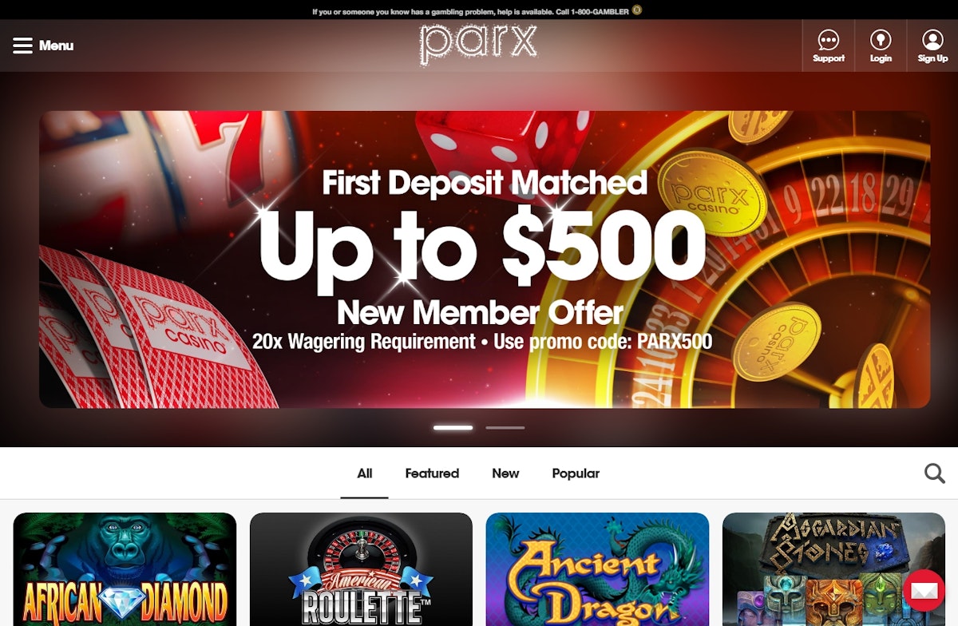Click the Sign Up person icon
The height and width of the screenshot is (626, 958).
pyautogui.click(x=932, y=40)
